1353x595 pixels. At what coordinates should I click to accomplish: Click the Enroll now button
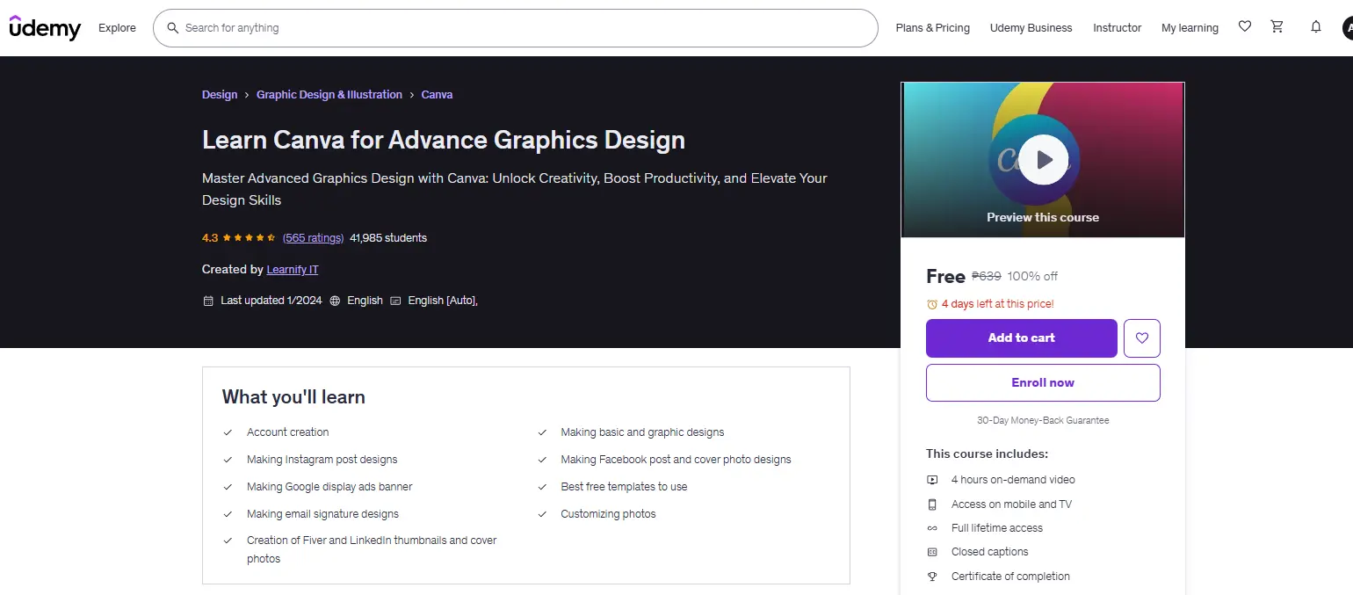tap(1043, 383)
